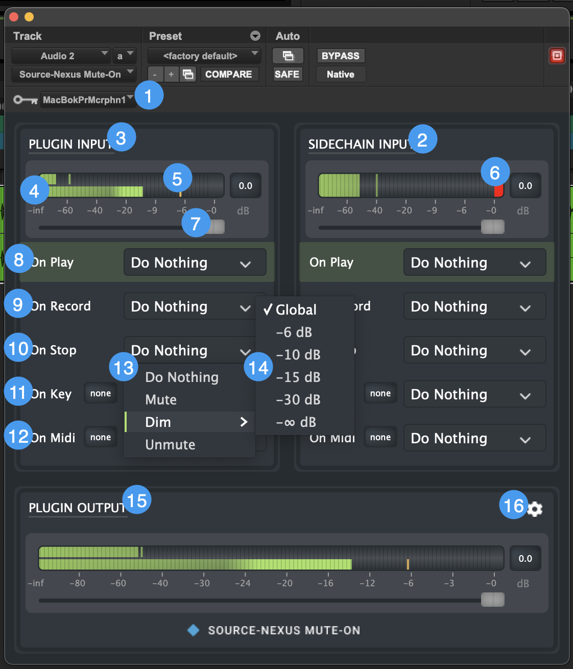Open Plugin Input On Play action dropdown

[195, 262]
